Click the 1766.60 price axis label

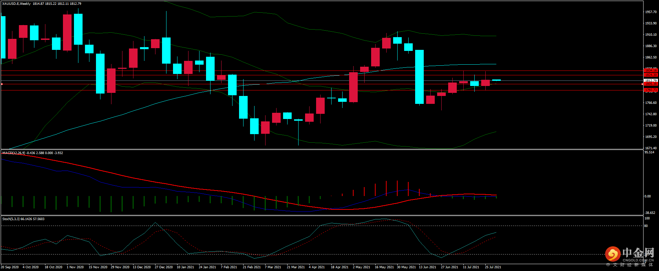point(651,103)
